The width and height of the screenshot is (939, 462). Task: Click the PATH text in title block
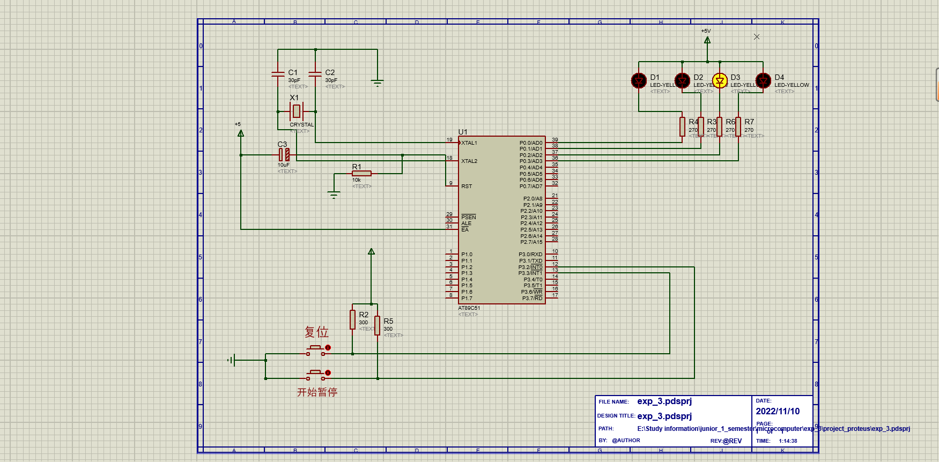(x=773, y=429)
